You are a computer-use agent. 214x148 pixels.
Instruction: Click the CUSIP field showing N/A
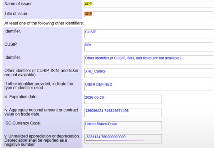149,47
